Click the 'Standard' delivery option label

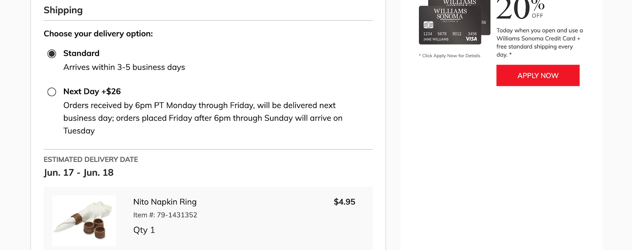pos(81,54)
